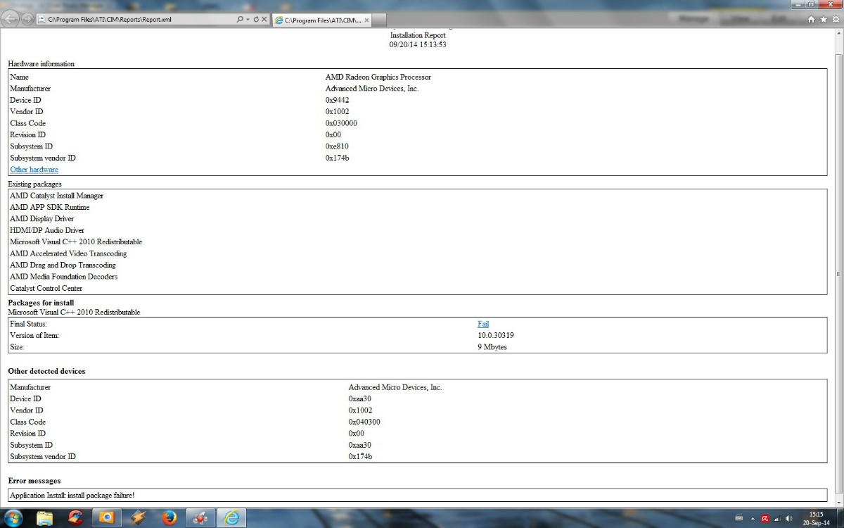
Task: Open the 'Fail' final status link
Action: coord(483,324)
